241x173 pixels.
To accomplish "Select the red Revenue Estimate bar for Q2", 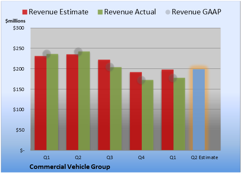I will pyautogui.click(x=72, y=102).
